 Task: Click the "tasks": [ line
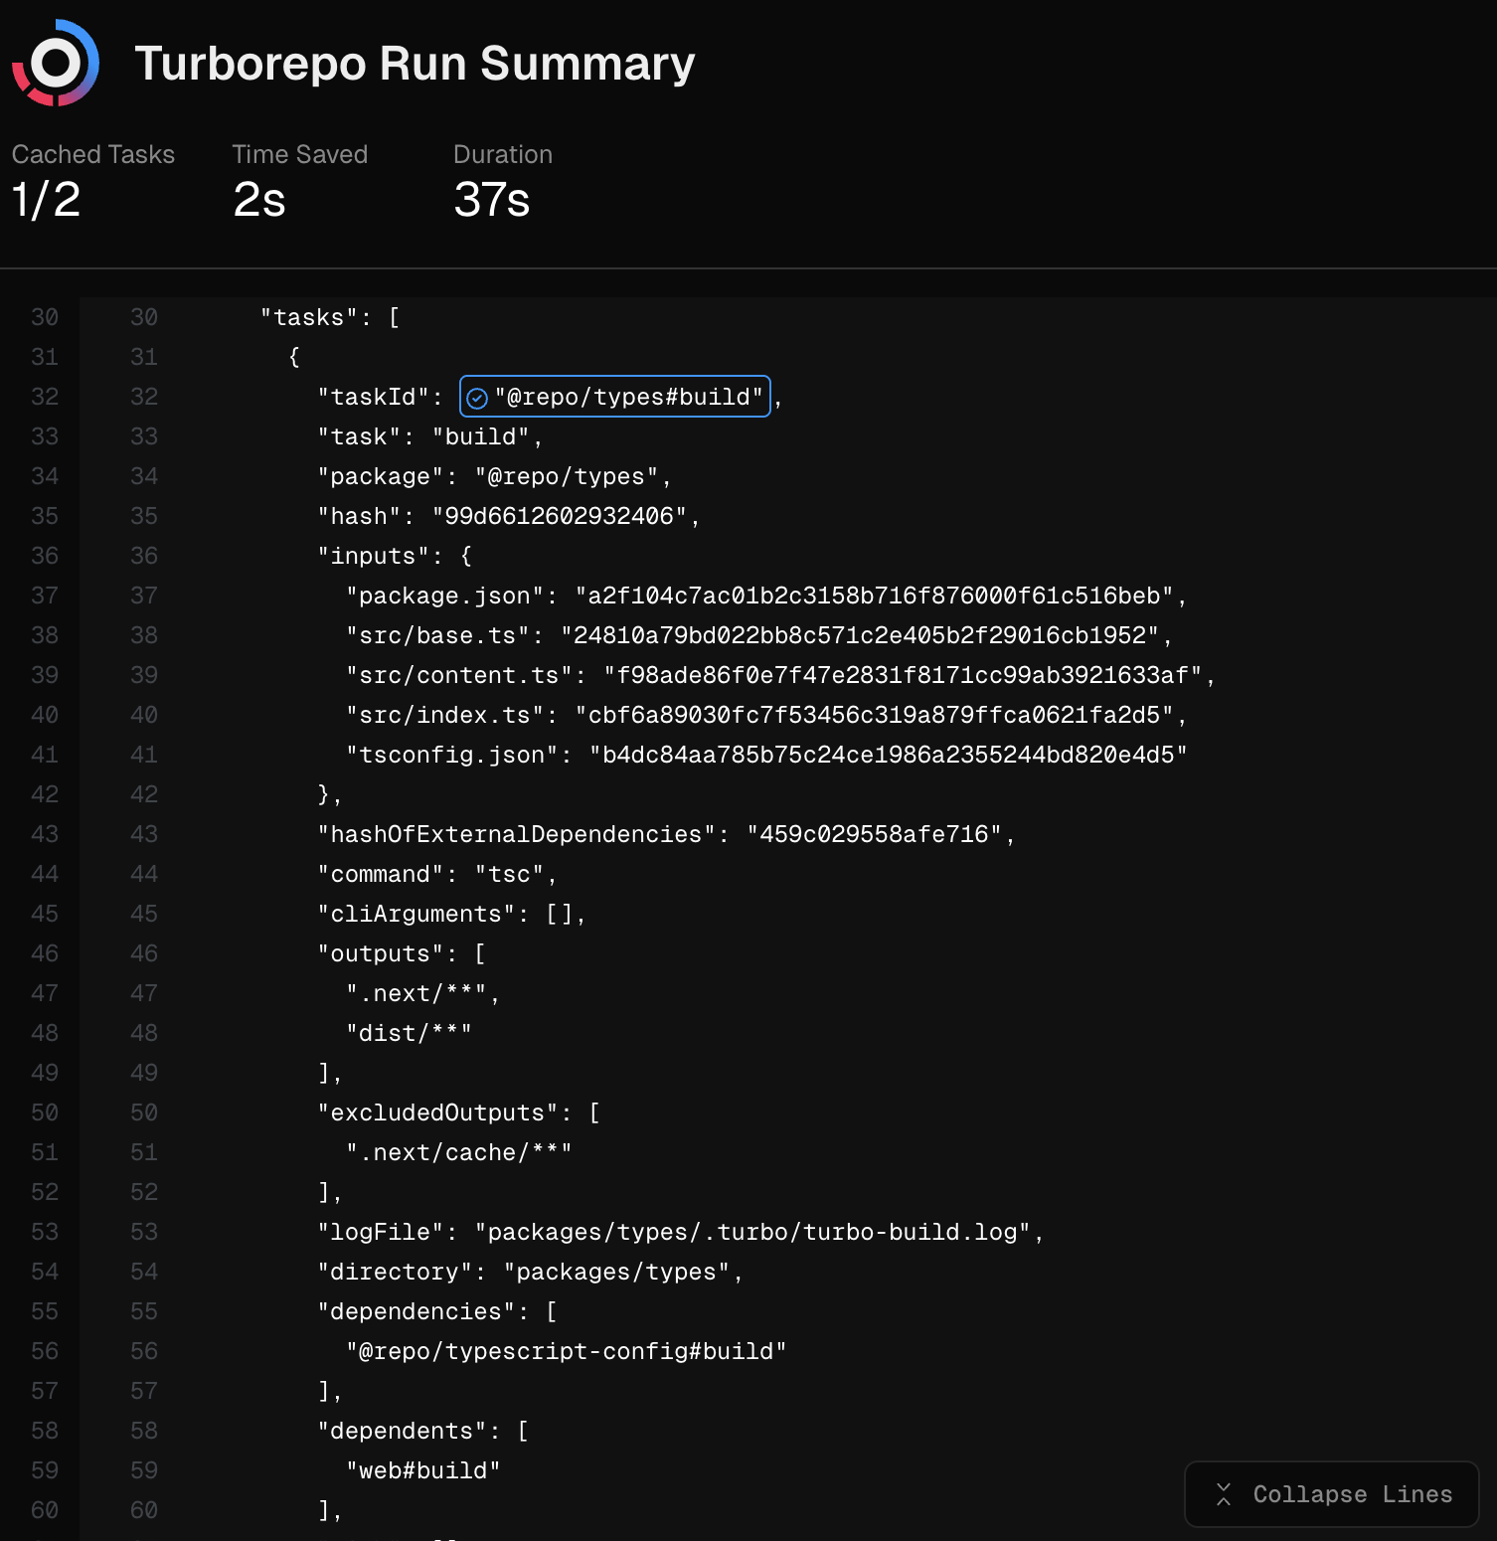(x=330, y=317)
